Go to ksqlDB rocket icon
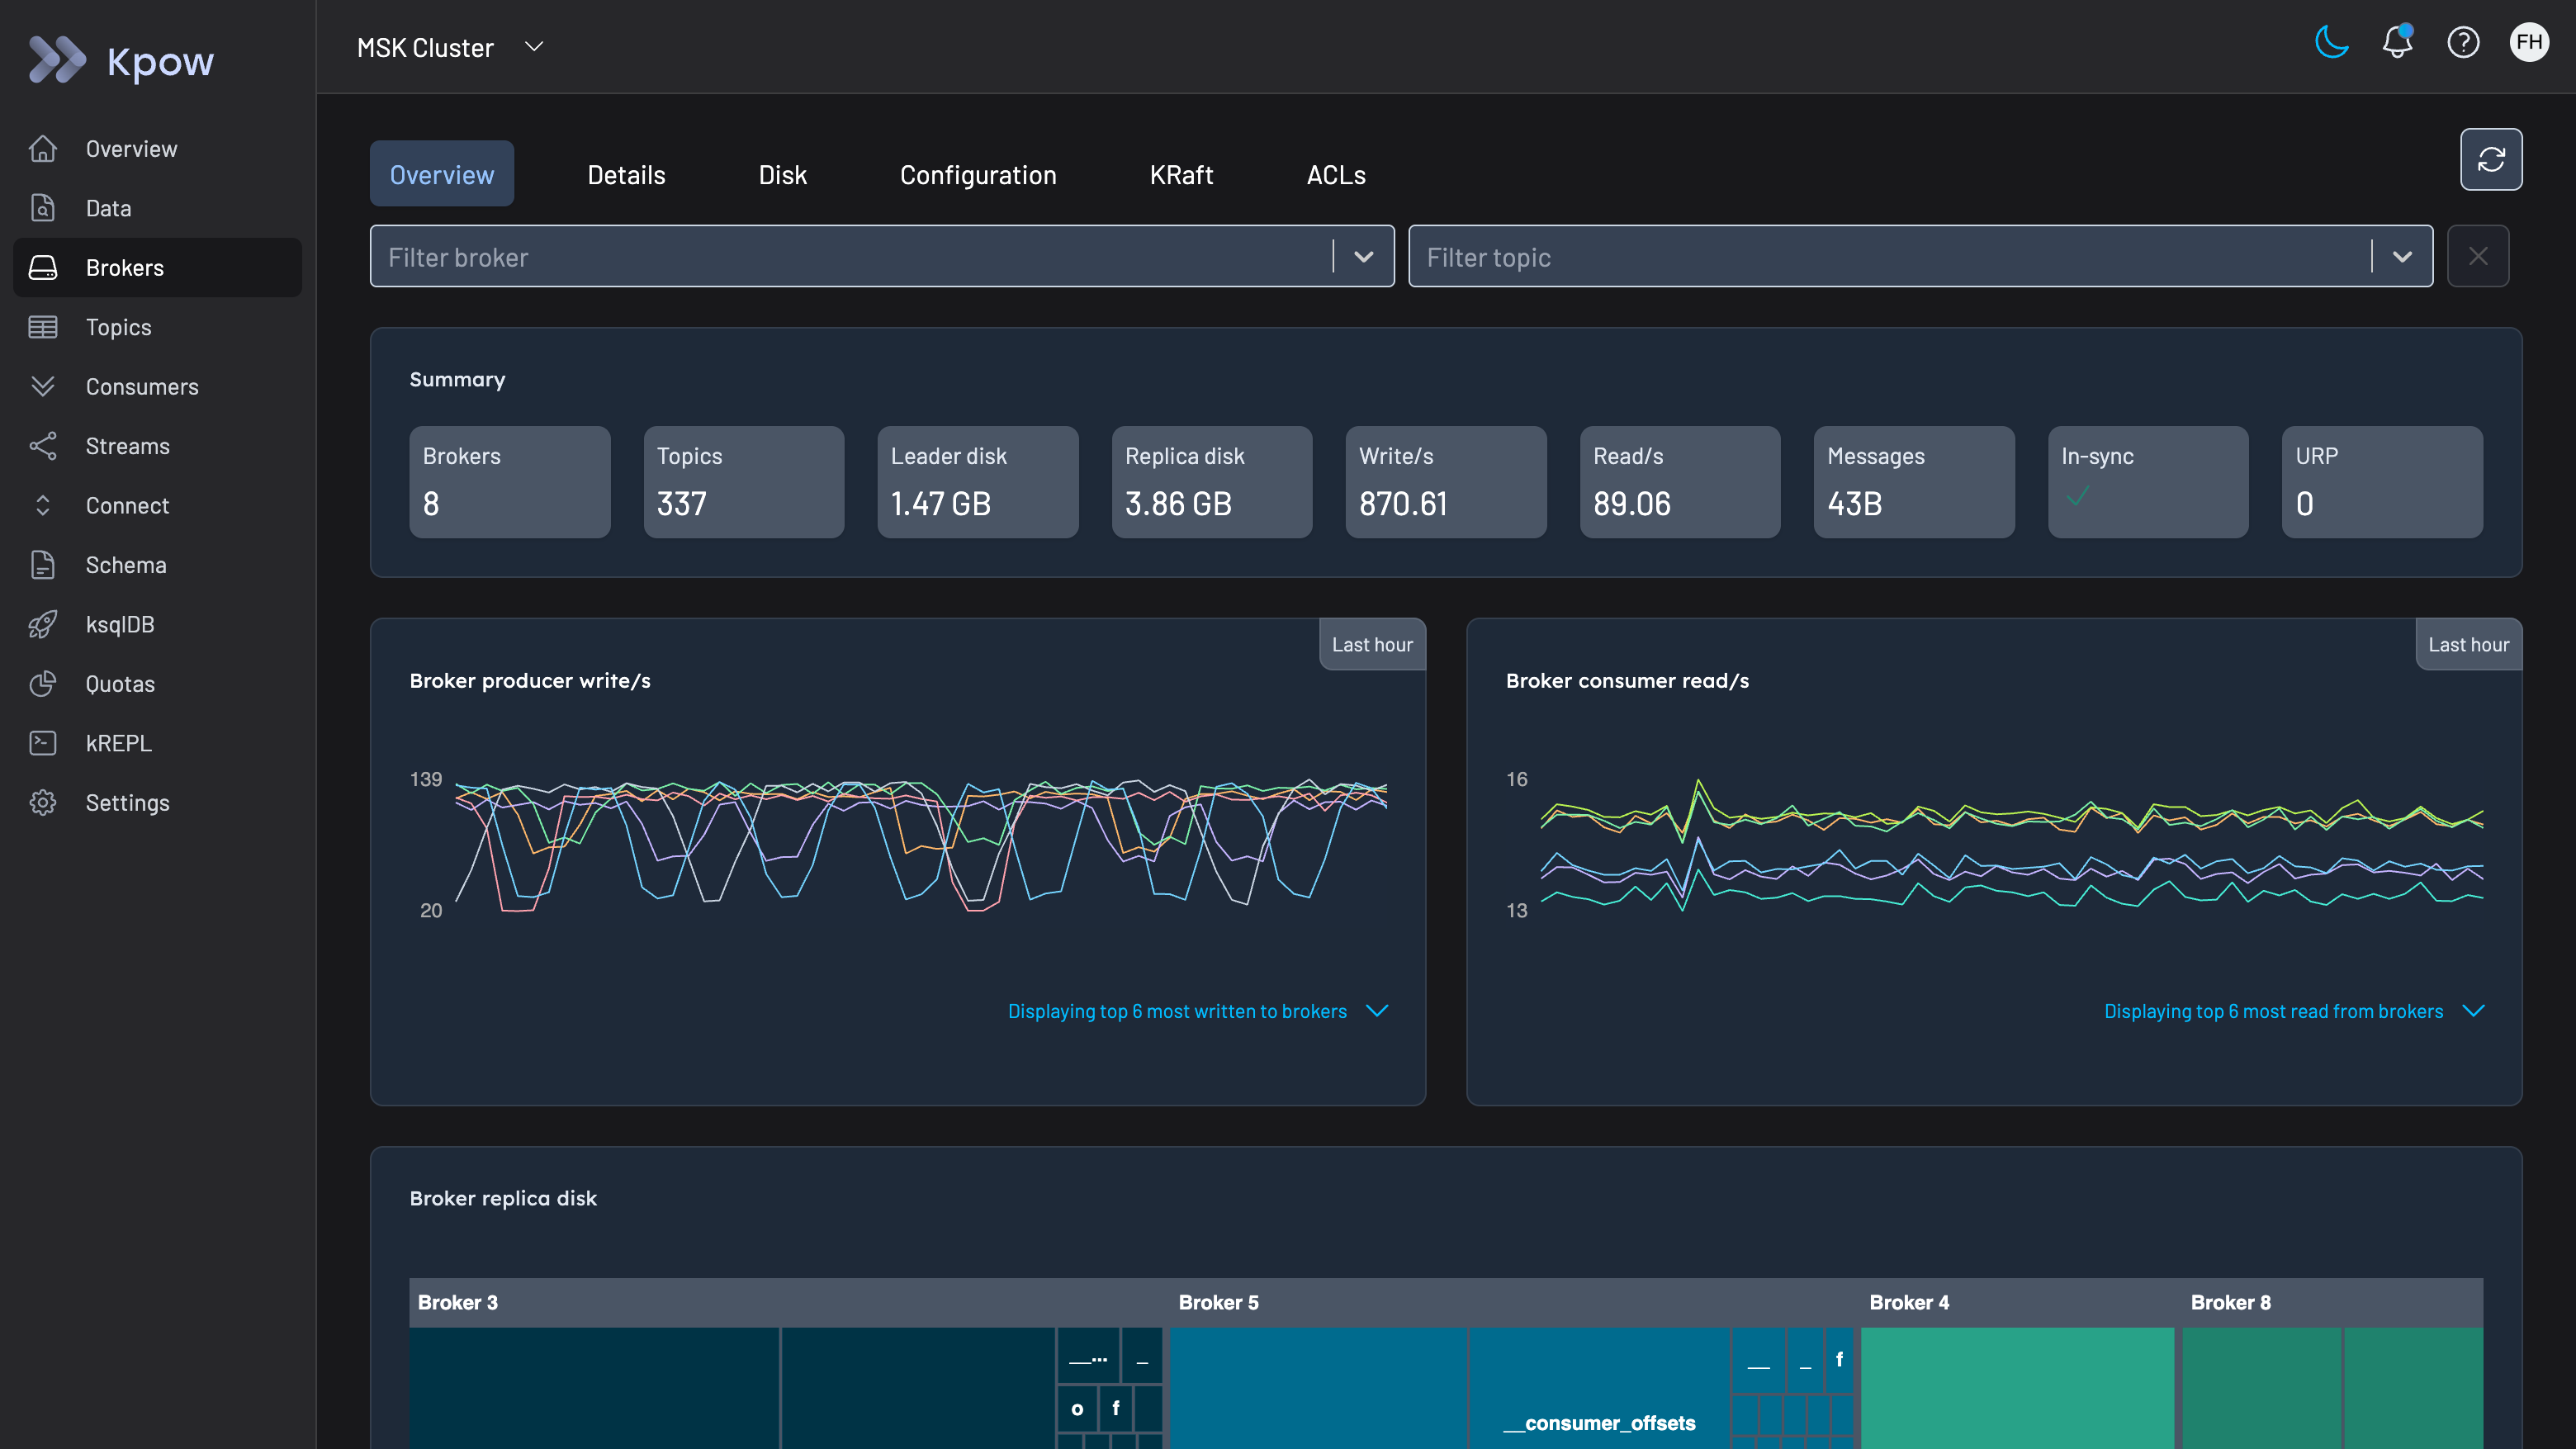 coord(43,624)
